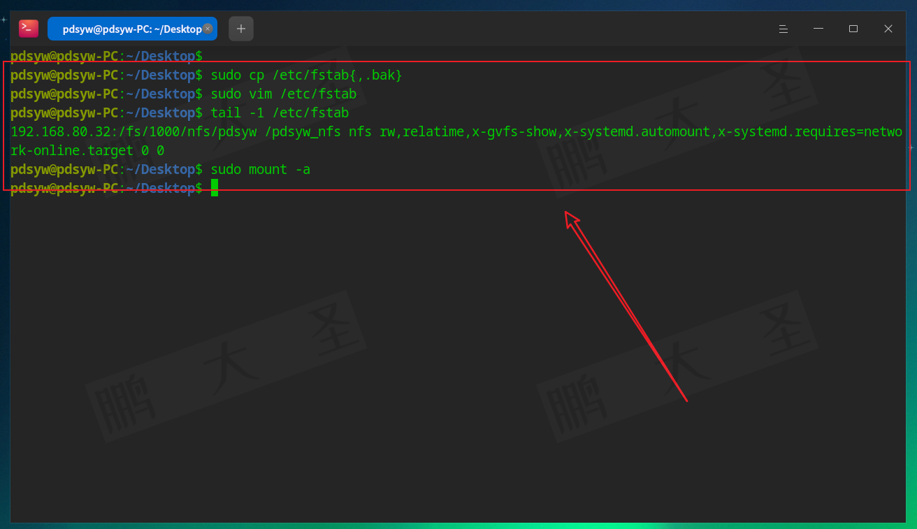Close the terminal window
This screenshot has width=917, height=529.
(888, 29)
